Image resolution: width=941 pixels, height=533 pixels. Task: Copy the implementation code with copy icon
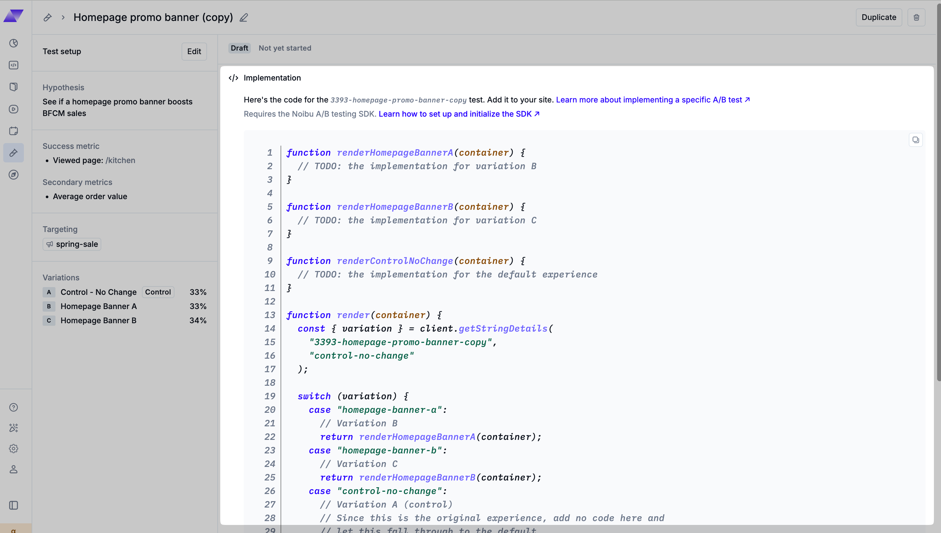point(916,140)
